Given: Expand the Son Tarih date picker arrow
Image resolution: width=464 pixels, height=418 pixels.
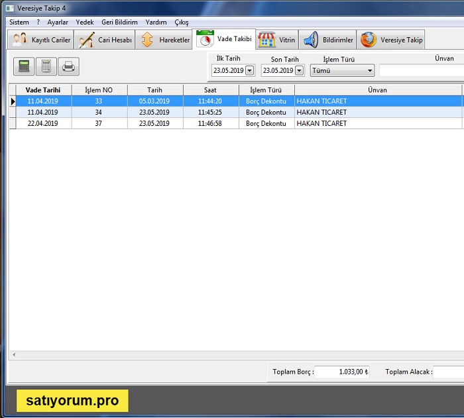Looking at the screenshot, I should [x=300, y=70].
